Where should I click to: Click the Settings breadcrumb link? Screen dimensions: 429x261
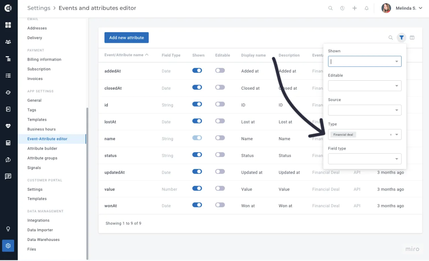[x=39, y=8]
